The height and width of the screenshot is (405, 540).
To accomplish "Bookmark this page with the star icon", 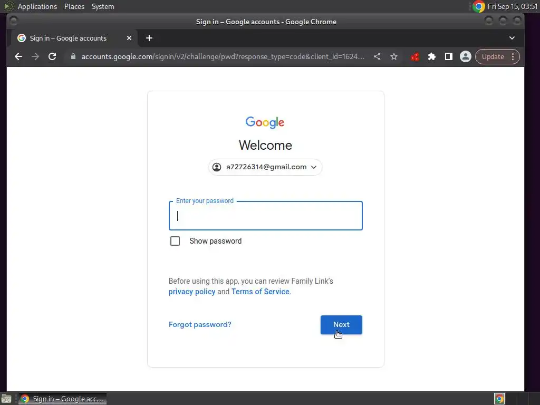I will 394,56.
